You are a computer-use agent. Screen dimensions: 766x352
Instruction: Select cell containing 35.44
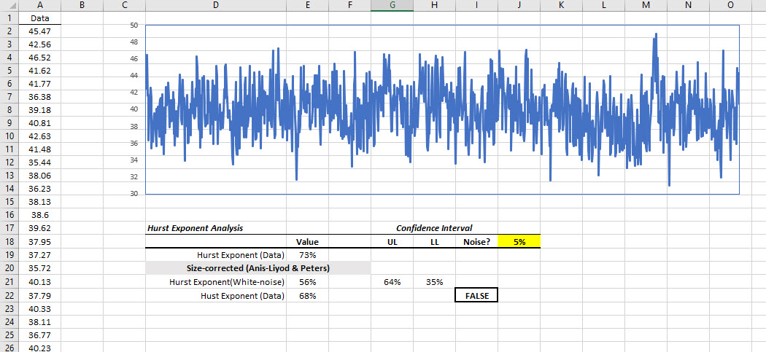tap(39, 162)
